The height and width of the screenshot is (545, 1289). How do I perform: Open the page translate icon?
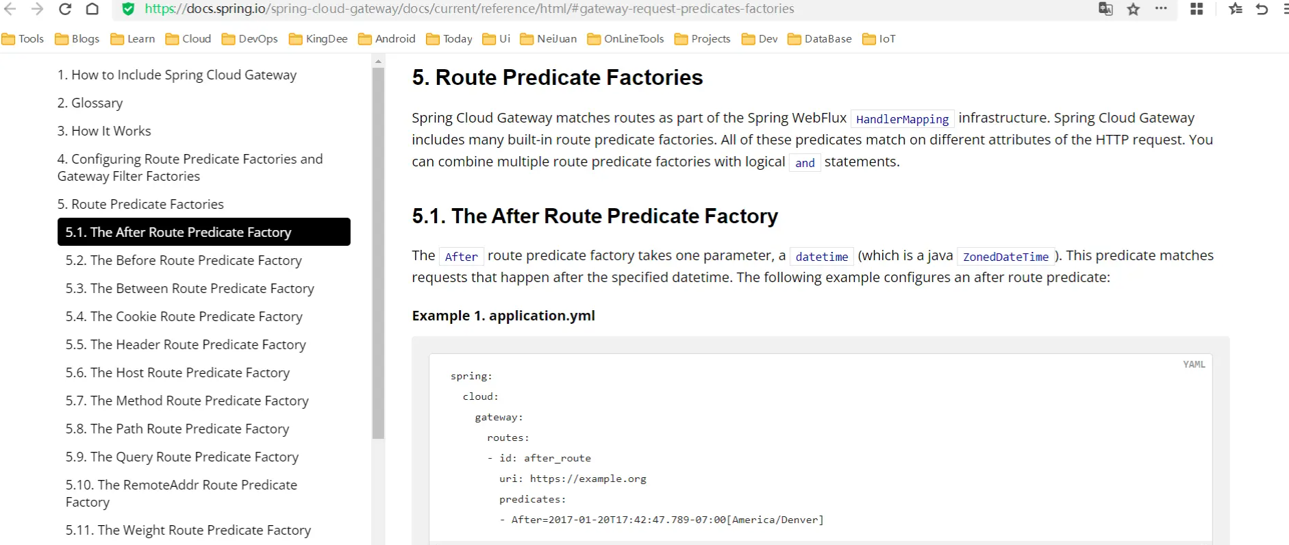(x=1105, y=9)
